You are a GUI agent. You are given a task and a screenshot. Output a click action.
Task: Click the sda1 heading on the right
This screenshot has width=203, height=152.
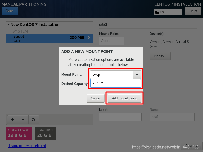(x=103, y=24)
